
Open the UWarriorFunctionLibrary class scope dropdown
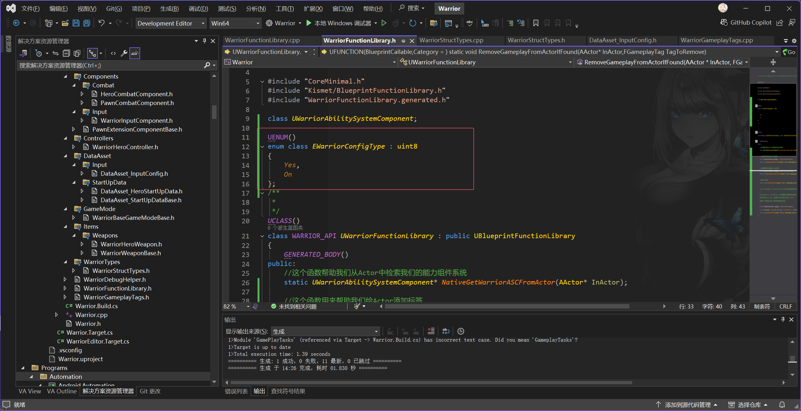pos(486,62)
